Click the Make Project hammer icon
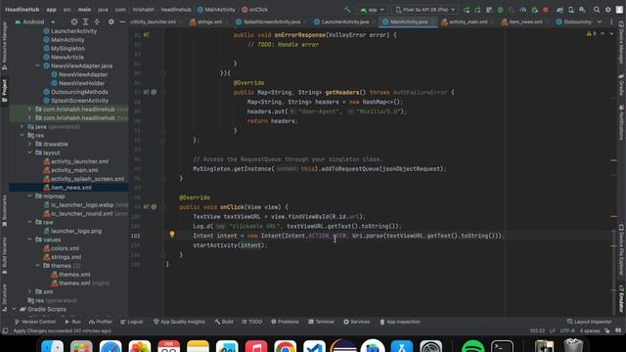This screenshot has width=626, height=352. click(348, 10)
